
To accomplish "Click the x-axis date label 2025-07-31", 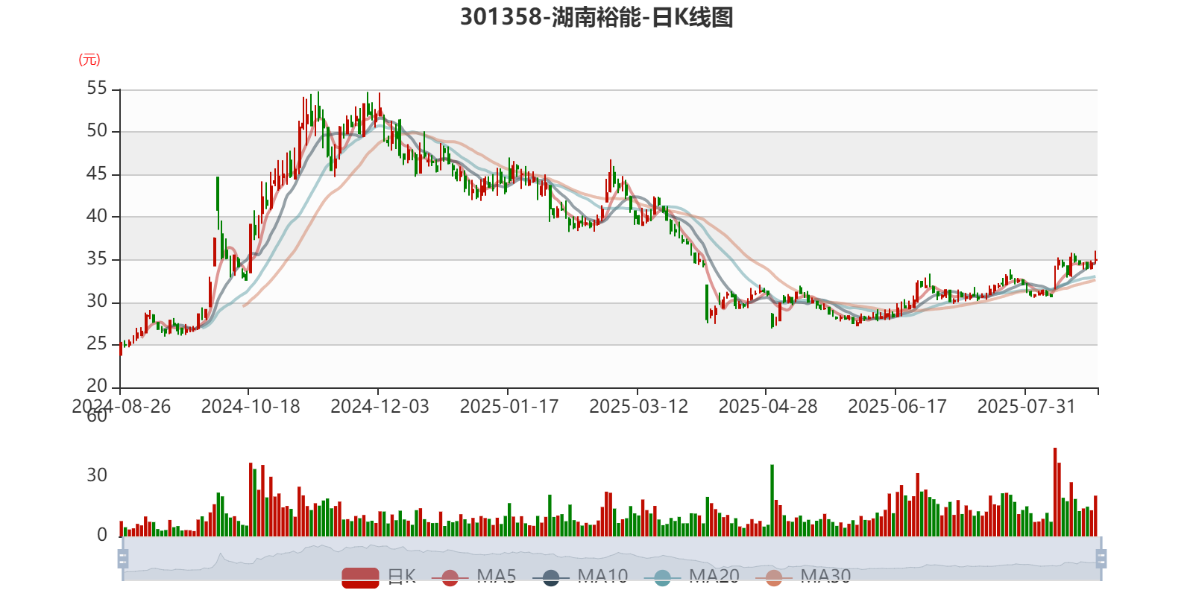I will click(1027, 407).
